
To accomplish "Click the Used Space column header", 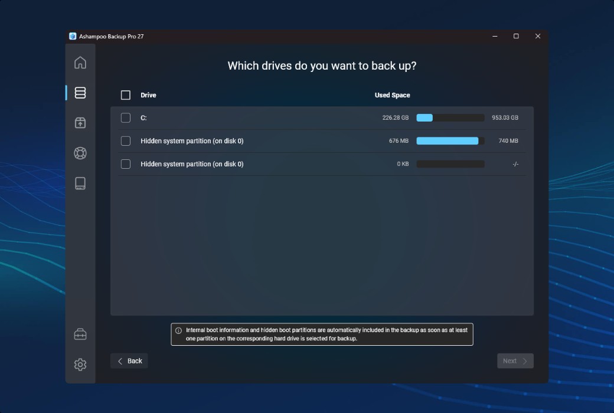I will pyautogui.click(x=393, y=95).
